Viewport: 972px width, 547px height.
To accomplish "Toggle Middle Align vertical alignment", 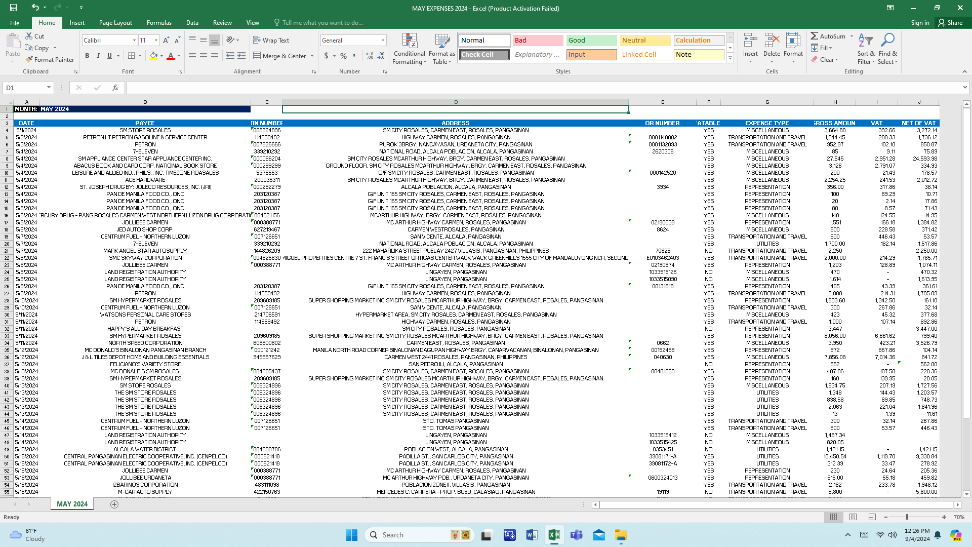I will (204, 40).
